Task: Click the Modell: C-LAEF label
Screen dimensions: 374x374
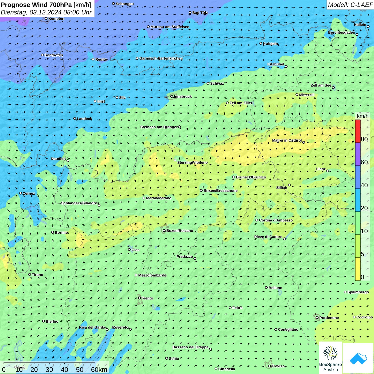Action: pyautogui.click(x=350, y=5)
